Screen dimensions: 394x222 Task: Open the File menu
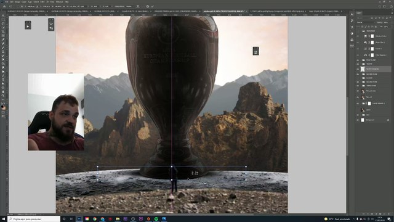[7, 2]
